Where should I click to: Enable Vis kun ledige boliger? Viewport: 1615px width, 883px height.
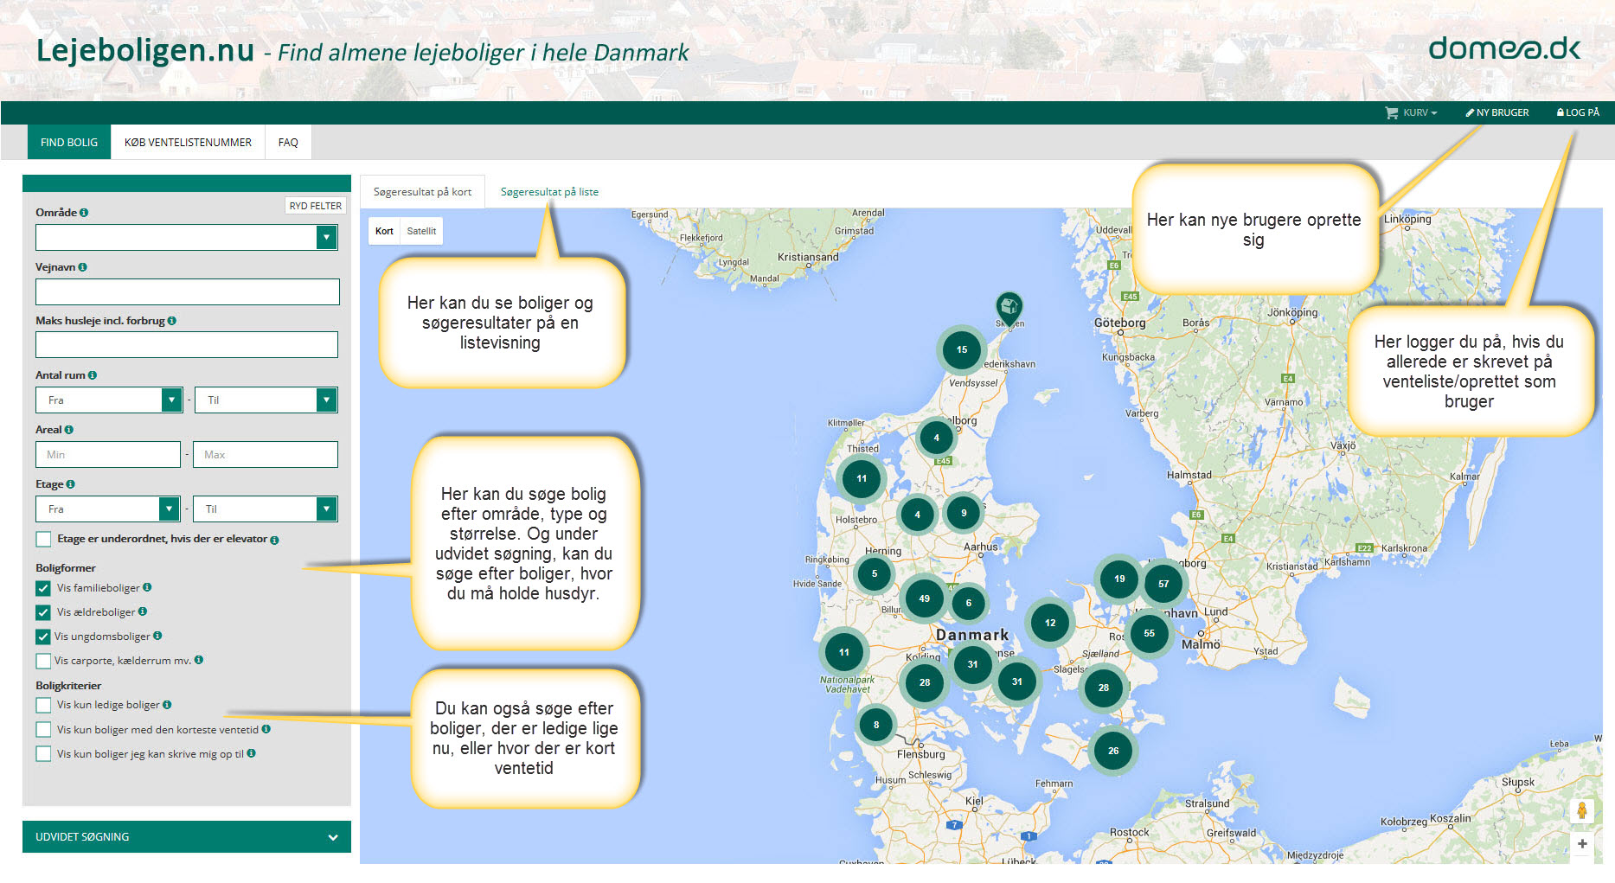(43, 706)
